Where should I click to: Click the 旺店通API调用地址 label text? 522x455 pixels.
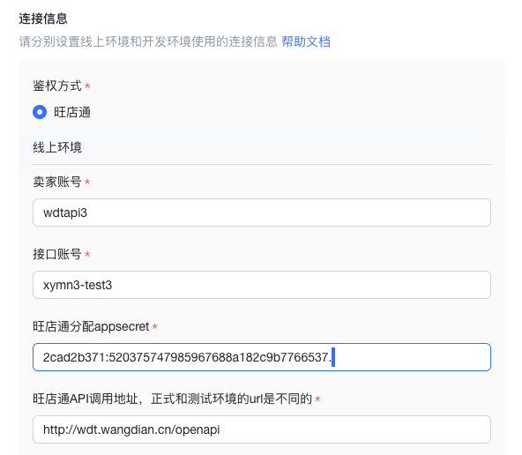point(172,399)
